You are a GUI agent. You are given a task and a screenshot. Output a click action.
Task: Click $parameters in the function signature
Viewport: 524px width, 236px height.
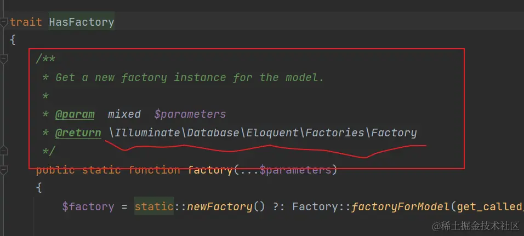(x=295, y=170)
